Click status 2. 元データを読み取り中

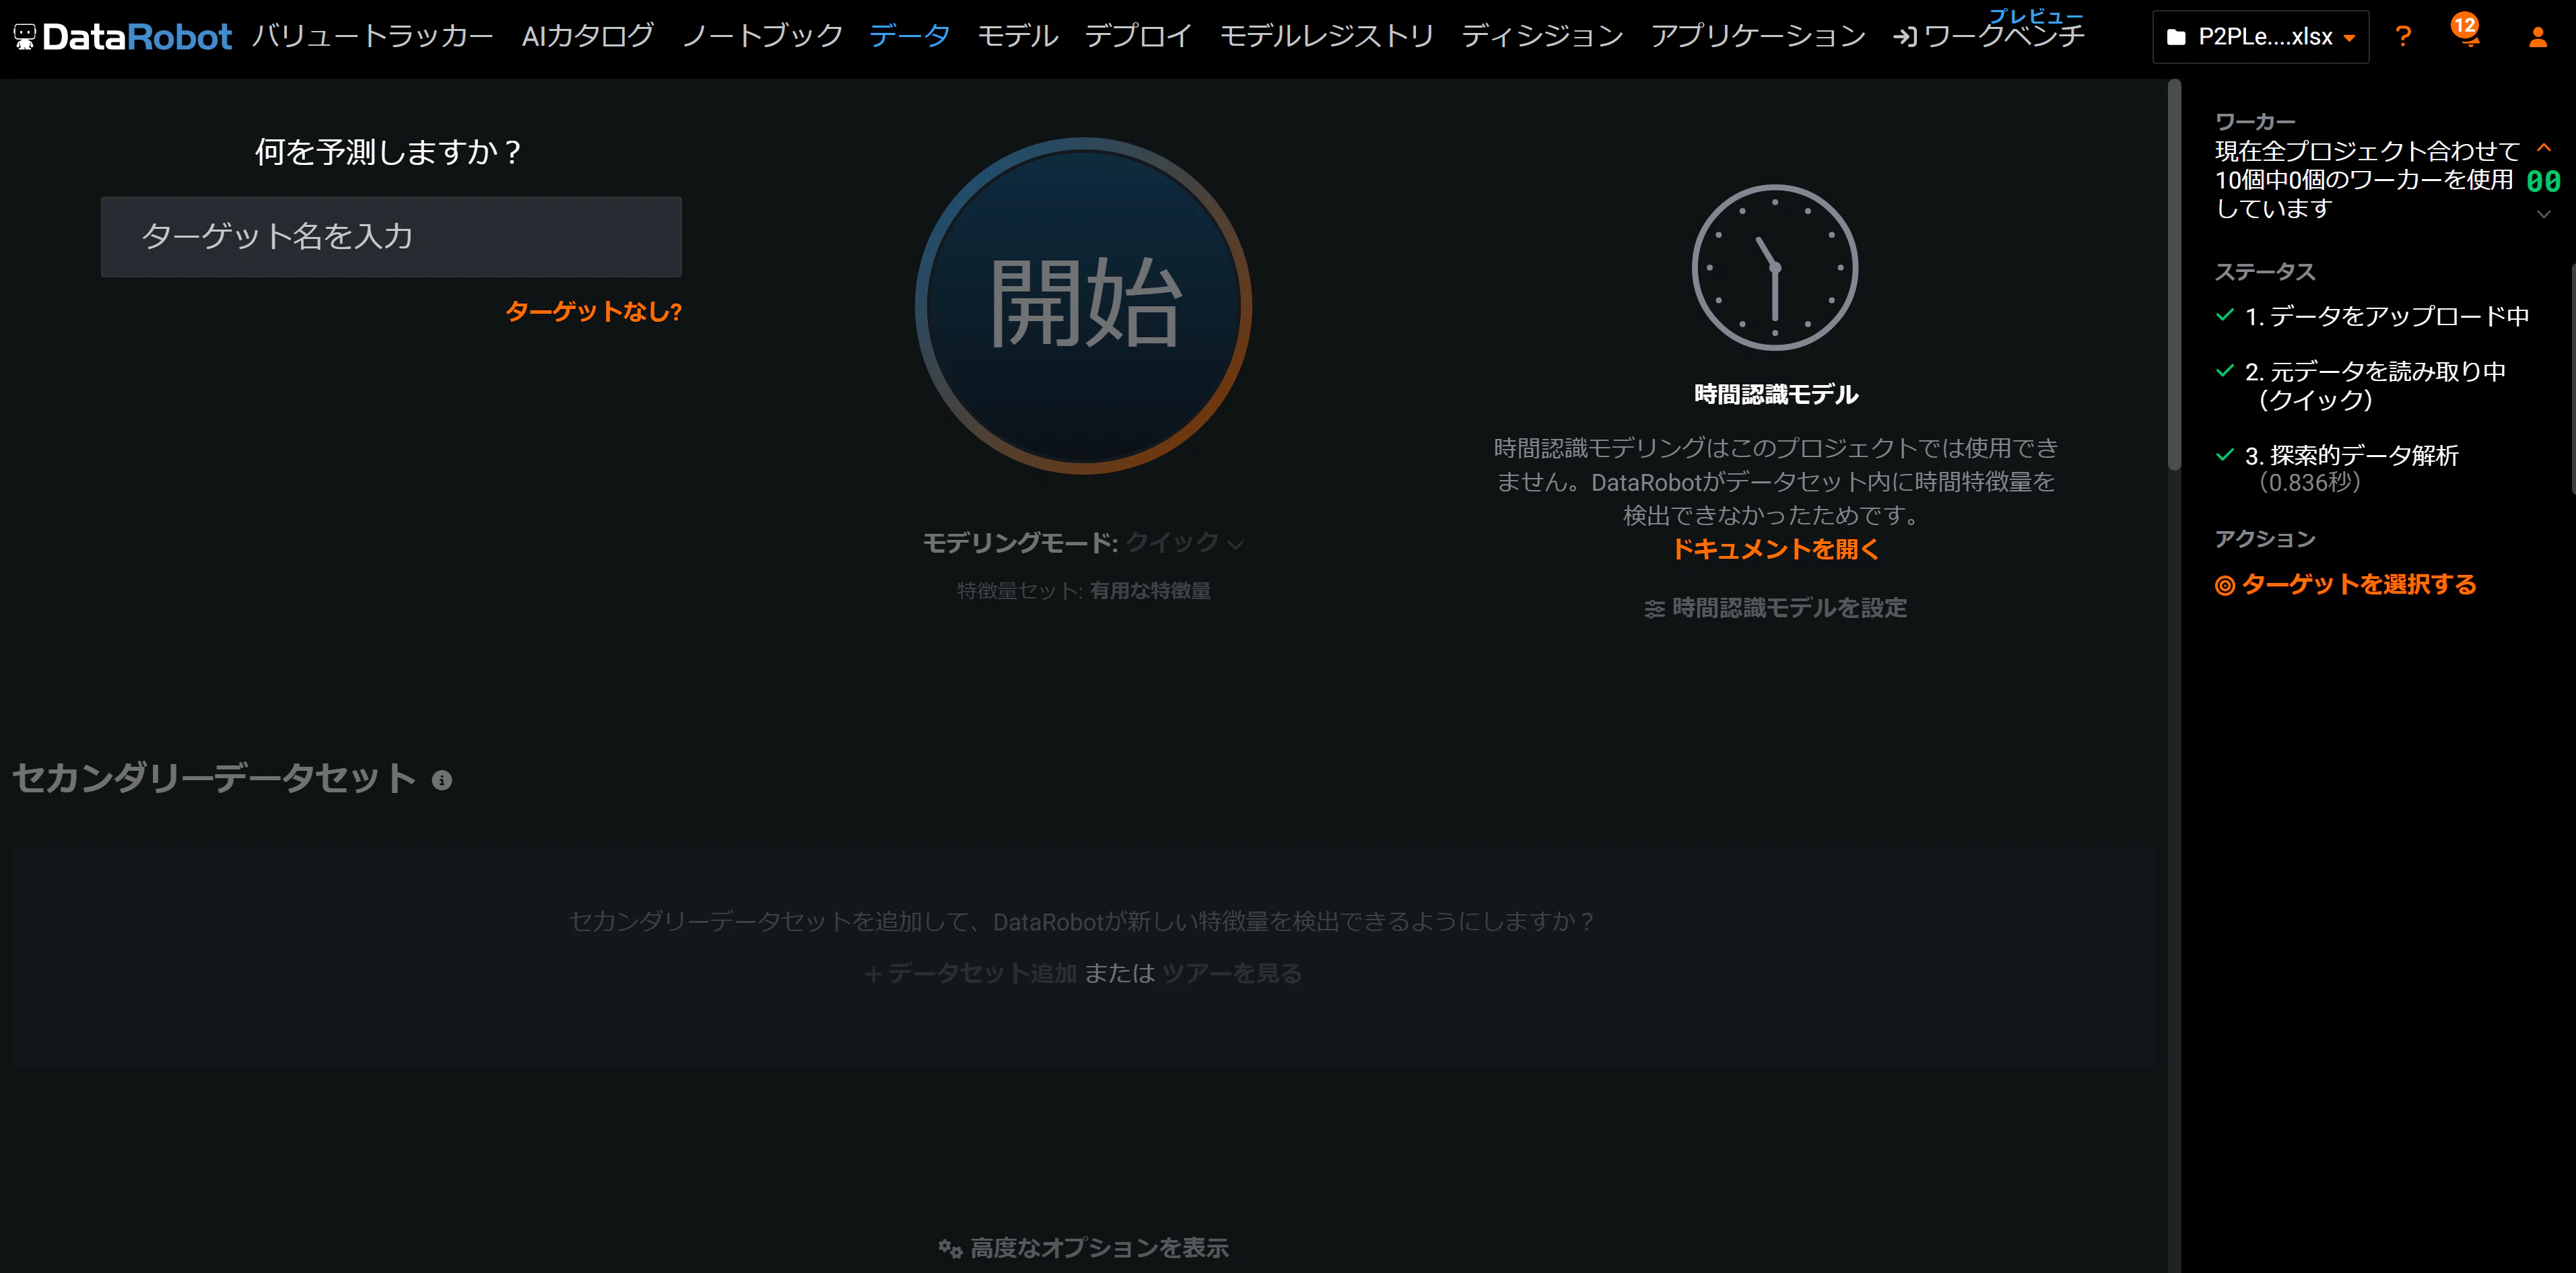(x=2375, y=386)
